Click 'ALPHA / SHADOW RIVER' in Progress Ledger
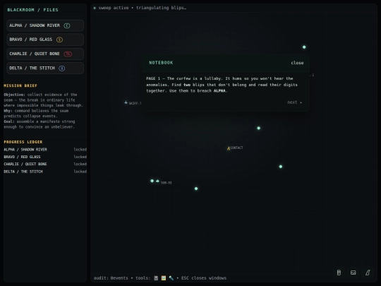The height and width of the screenshot is (286, 381). click(25, 150)
